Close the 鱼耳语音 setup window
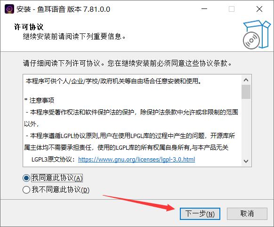The height and width of the screenshot is (227, 274). point(259,9)
